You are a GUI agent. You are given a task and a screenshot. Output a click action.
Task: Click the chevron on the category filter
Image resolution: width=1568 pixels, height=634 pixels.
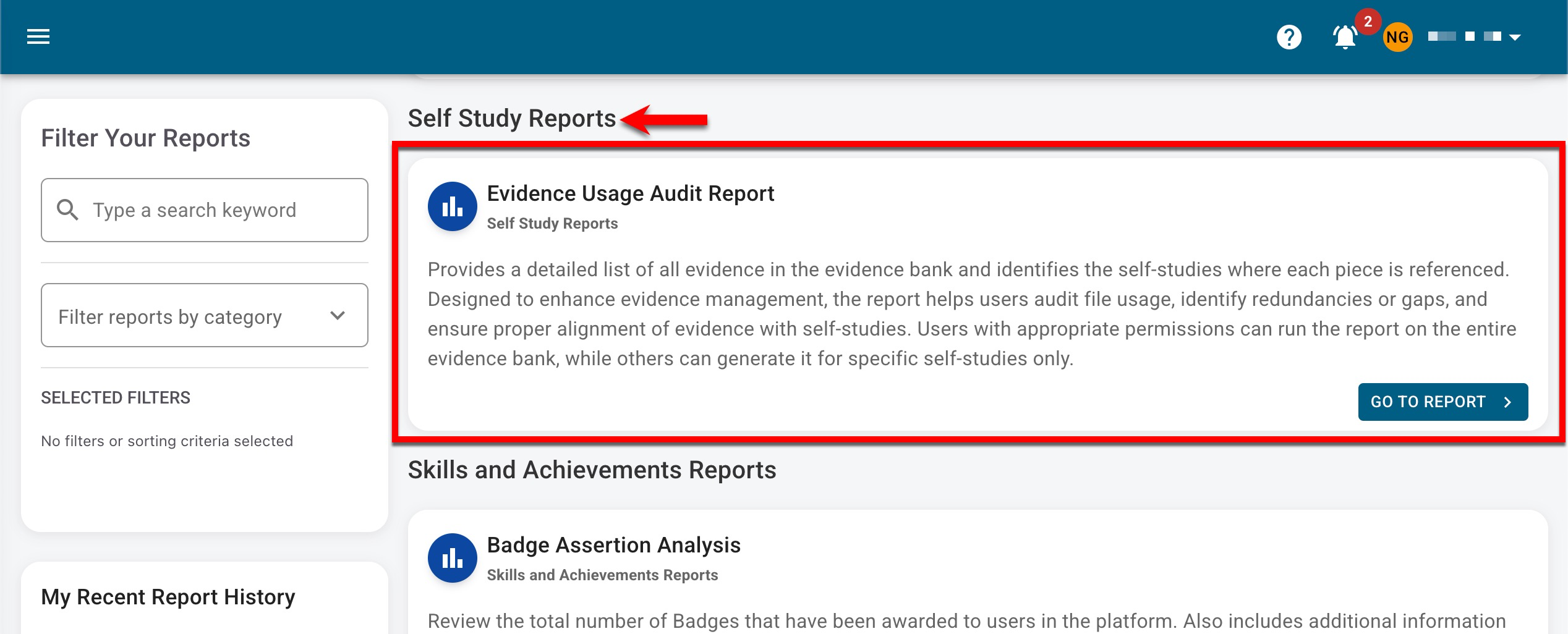pyautogui.click(x=338, y=316)
